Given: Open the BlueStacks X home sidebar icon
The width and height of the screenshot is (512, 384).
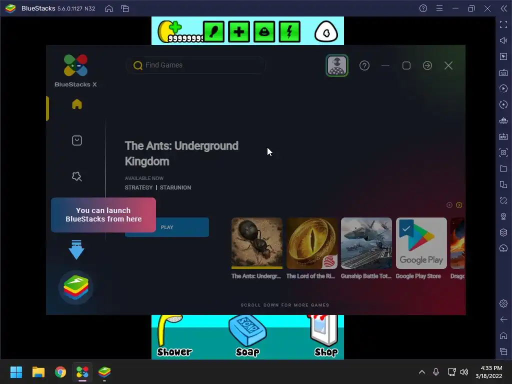Looking at the screenshot, I should point(77,104).
